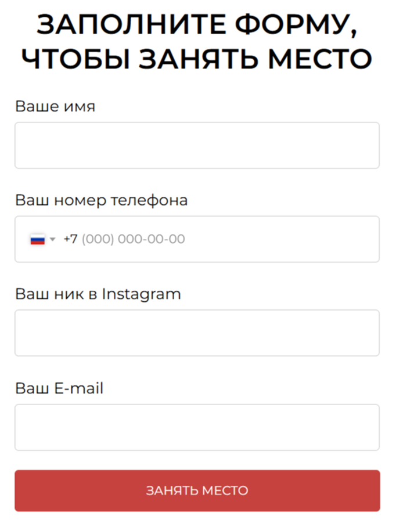Click the flag icon in the phone field
Image resolution: width=396 pixels, height=520 pixels.
37,239
